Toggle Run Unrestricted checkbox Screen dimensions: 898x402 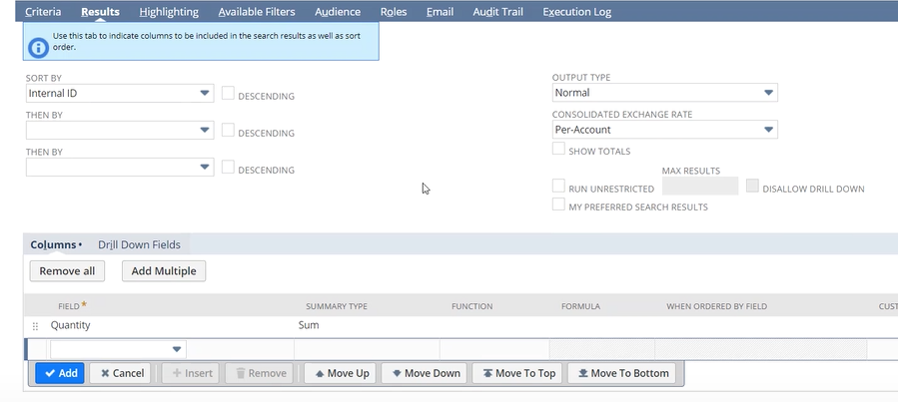click(x=558, y=187)
